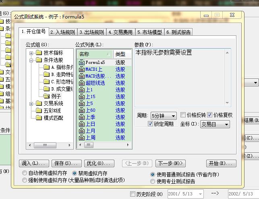Click the 调入(L)... button

[34, 163]
